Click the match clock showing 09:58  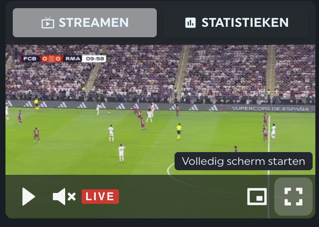click(x=95, y=59)
